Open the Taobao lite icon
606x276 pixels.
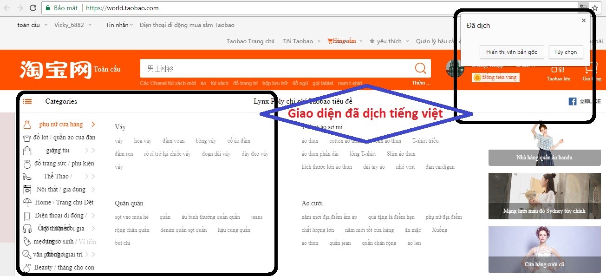point(558,70)
